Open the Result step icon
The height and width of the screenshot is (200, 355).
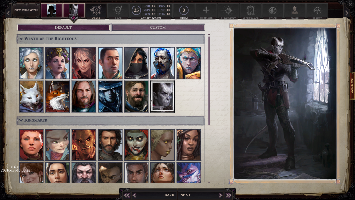317,11
